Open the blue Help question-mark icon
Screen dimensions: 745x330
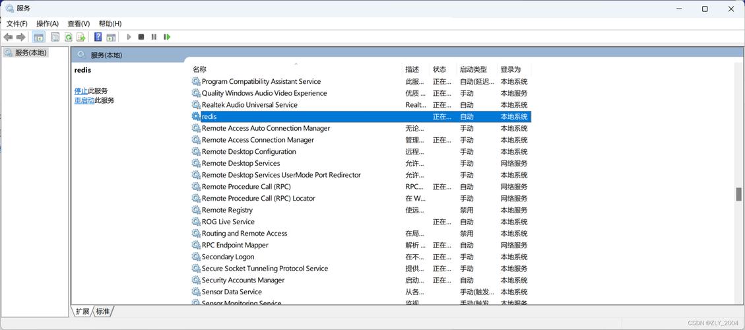[x=98, y=37]
